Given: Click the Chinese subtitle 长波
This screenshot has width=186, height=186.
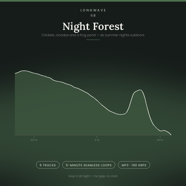Looking at the screenshot, I should [x=93, y=15].
